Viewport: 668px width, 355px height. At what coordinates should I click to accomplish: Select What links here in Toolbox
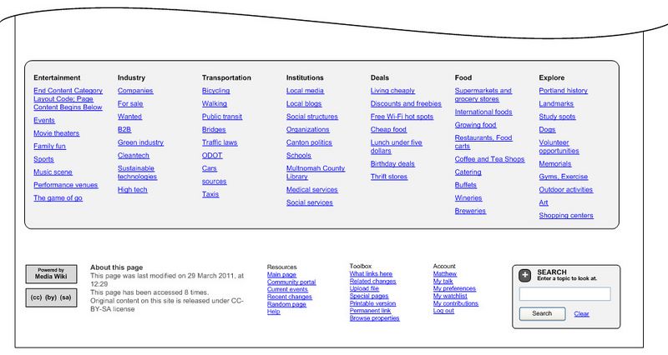point(371,274)
